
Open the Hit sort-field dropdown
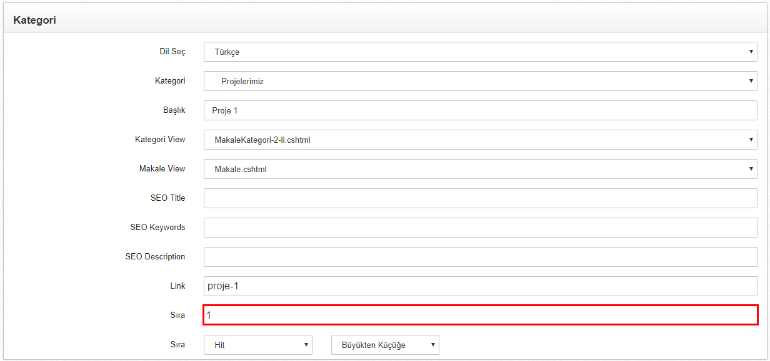(x=258, y=345)
